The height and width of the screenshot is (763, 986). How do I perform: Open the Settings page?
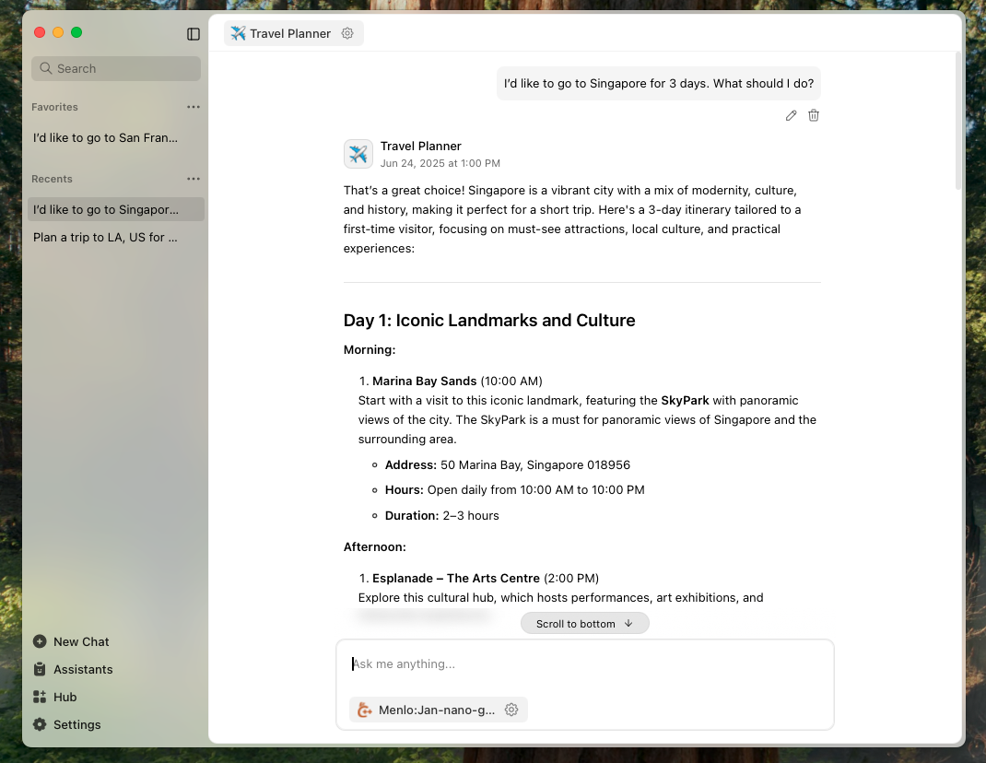point(76,724)
